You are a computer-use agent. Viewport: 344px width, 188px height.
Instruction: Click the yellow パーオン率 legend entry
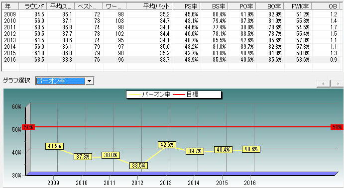click(149, 94)
